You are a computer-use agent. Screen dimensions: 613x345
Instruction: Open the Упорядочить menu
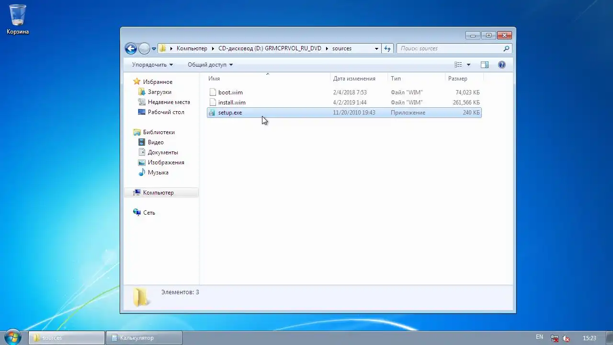pyautogui.click(x=152, y=65)
